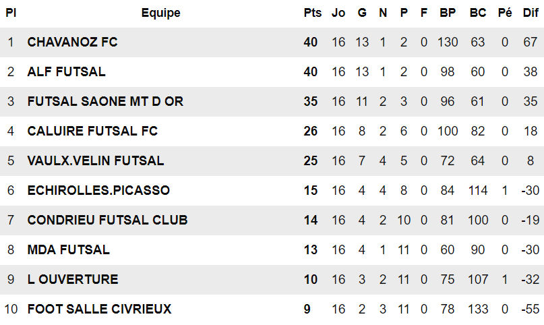The height and width of the screenshot is (325, 544).
Task: Select the ECHIROLLES.PICASSO team name
Action: tap(98, 190)
